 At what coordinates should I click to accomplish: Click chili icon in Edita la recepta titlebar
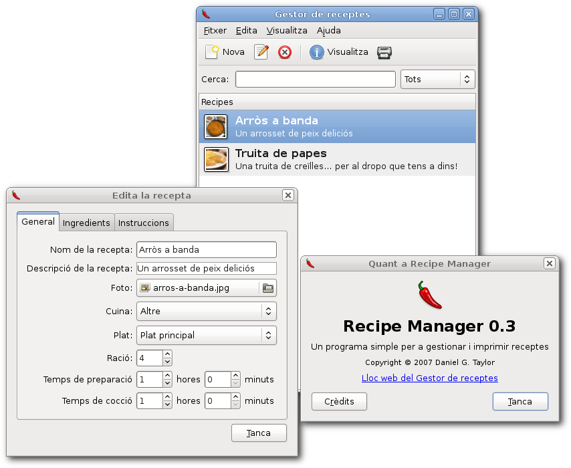pyautogui.click(x=16, y=195)
